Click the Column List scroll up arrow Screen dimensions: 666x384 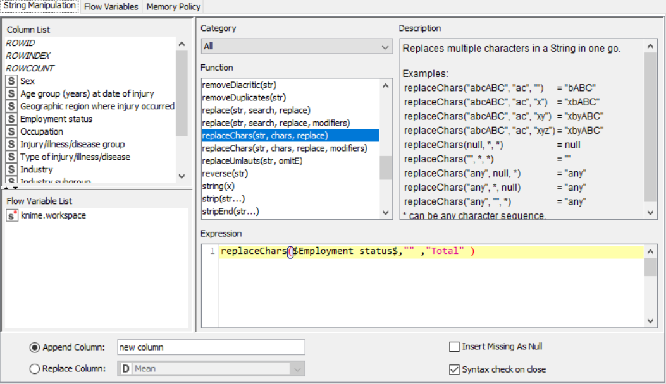tap(182, 44)
